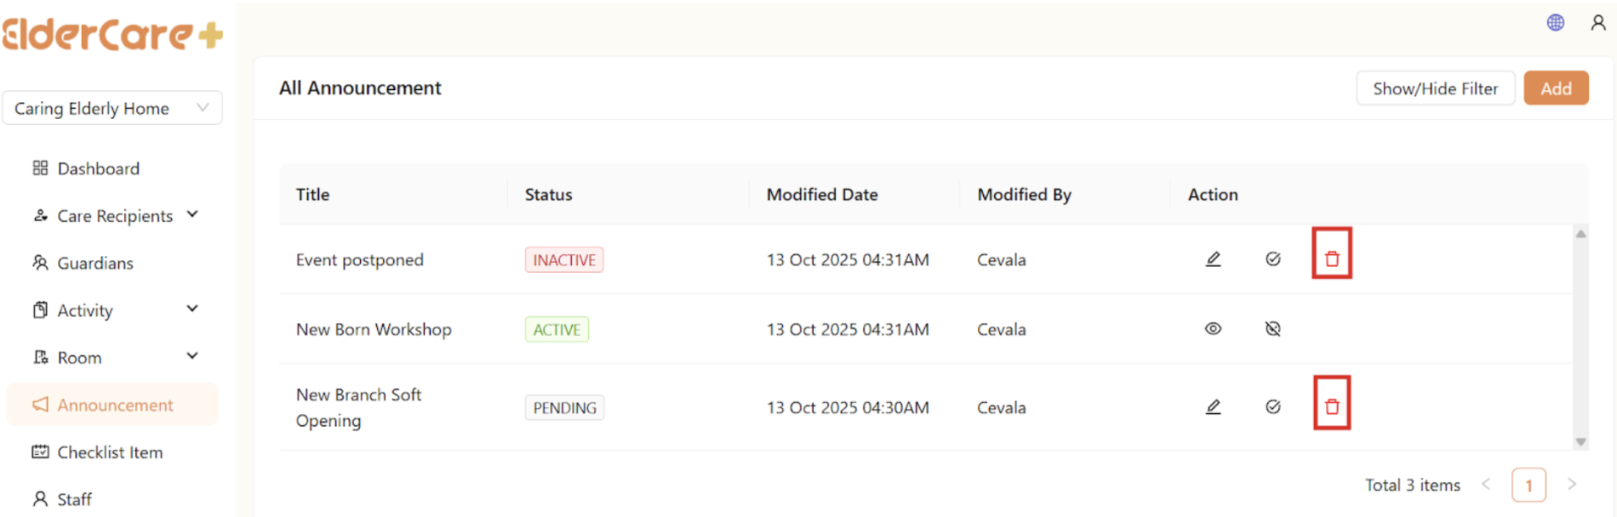Screen dimensions: 1617x517
Task: Click the ElderCare+ logo
Action: (x=112, y=35)
